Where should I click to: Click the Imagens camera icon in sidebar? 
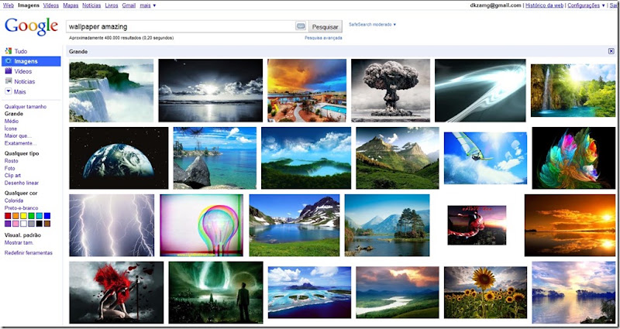pyautogui.click(x=9, y=61)
